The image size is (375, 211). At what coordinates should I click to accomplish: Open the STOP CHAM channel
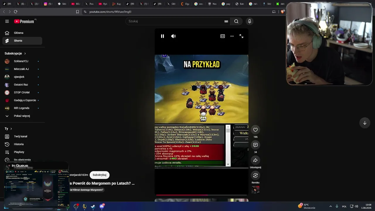22,93
